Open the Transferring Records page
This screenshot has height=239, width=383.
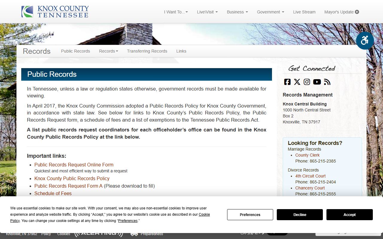coord(147,51)
